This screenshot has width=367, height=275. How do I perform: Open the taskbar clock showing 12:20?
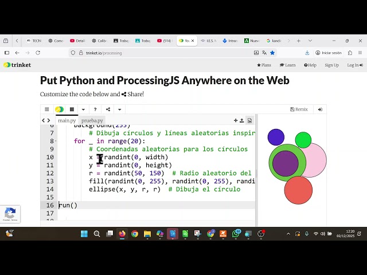[345, 234]
